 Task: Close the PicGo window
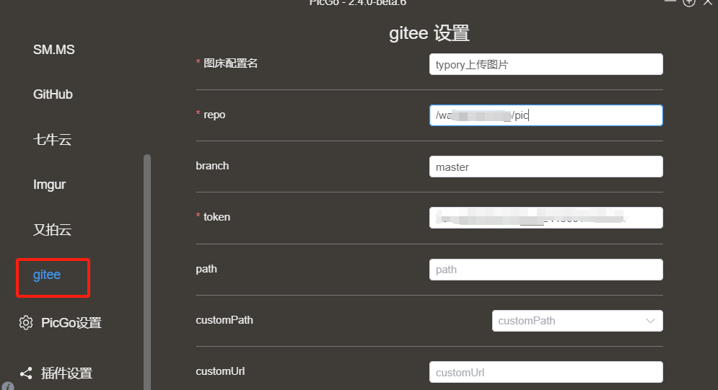coord(708,2)
